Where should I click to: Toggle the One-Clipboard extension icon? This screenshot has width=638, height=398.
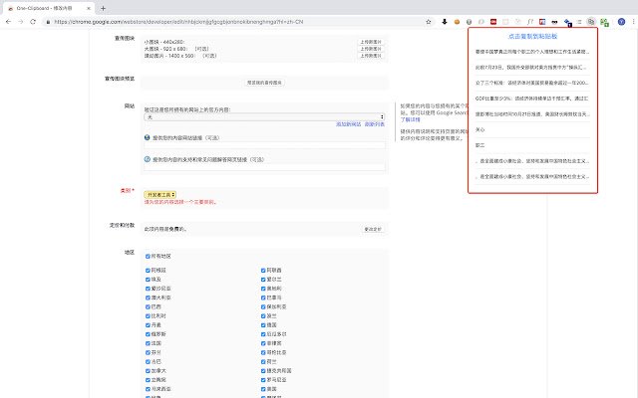click(591, 22)
